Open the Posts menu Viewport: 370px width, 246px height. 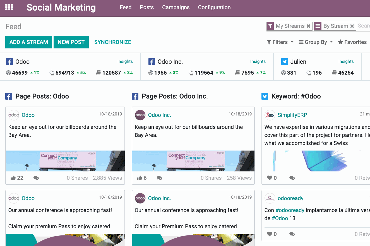[147, 8]
